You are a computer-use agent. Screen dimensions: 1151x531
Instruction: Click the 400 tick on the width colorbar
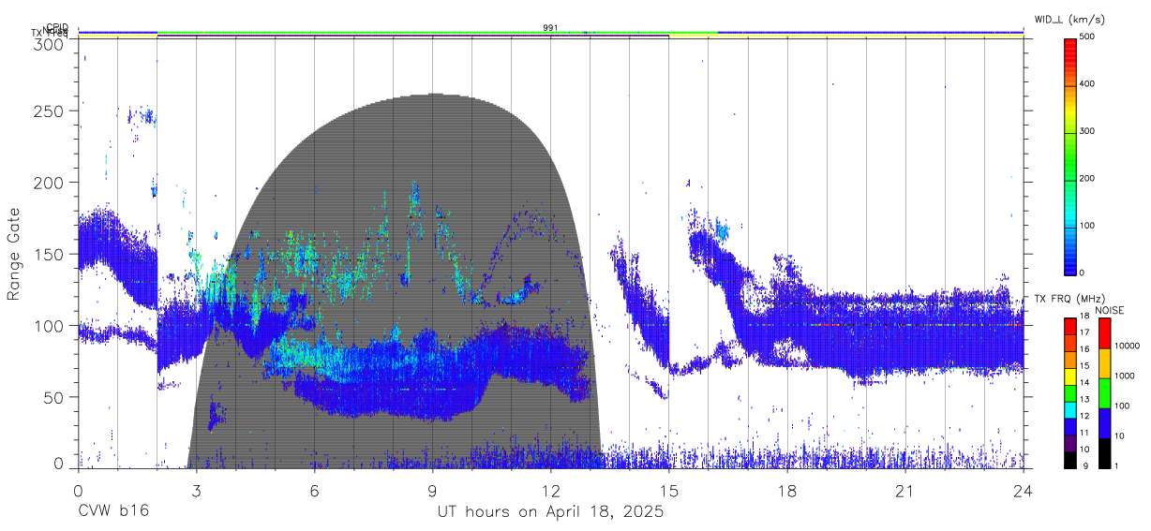tap(1087, 84)
